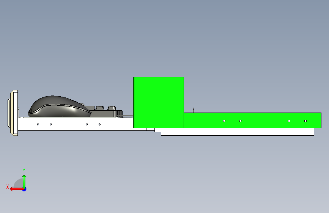Click the 'Y' axis label

pyautogui.click(x=24, y=170)
